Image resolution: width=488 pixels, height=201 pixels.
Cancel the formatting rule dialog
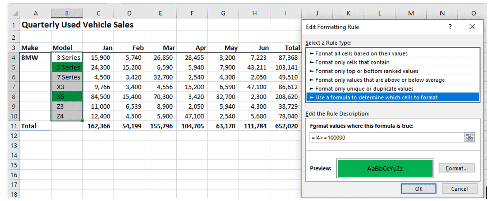coord(459,189)
